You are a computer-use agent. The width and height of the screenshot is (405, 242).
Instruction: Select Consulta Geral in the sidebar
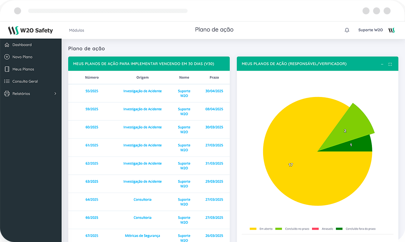coord(25,81)
